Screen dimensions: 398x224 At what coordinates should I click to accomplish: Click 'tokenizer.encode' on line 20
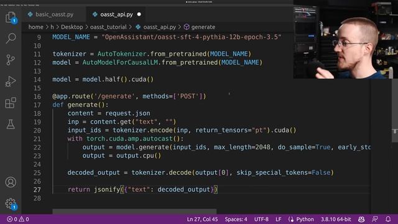click(x=142, y=130)
